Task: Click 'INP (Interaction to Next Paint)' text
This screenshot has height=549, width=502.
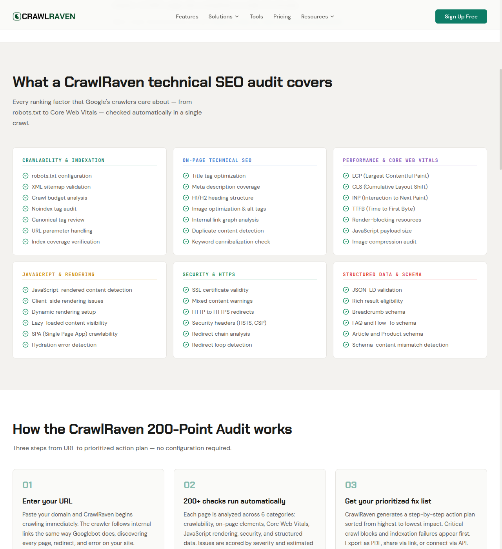Action: pos(390,198)
